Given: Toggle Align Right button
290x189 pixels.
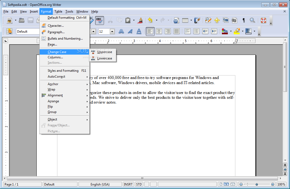Looking at the screenshot, I should point(168,31).
